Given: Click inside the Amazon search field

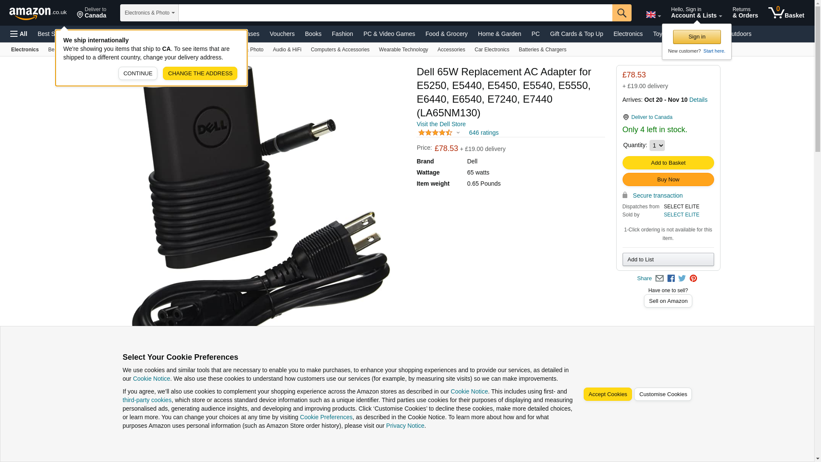Looking at the screenshot, I should point(395,13).
